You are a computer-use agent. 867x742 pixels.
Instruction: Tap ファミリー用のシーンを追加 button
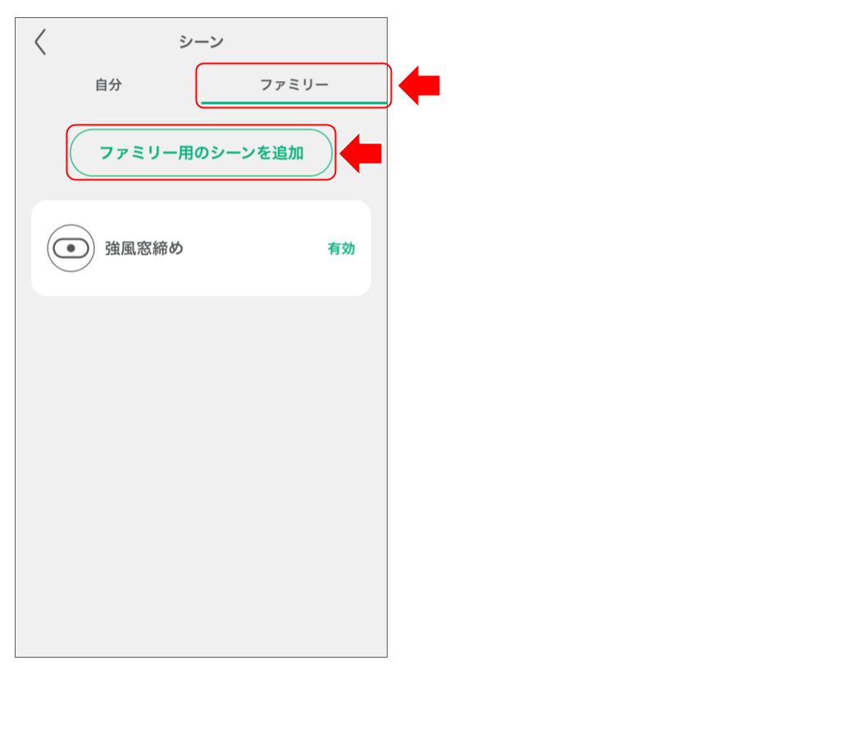[201, 152]
